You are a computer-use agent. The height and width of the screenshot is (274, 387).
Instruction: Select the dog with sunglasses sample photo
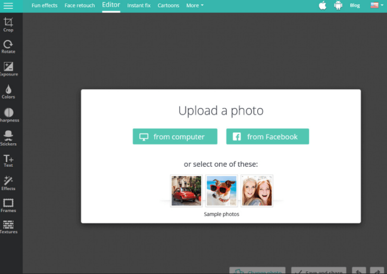coord(221,191)
